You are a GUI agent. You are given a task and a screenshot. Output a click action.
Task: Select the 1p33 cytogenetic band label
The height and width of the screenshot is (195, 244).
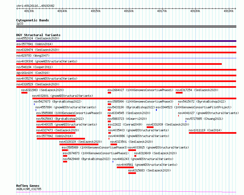20,24
